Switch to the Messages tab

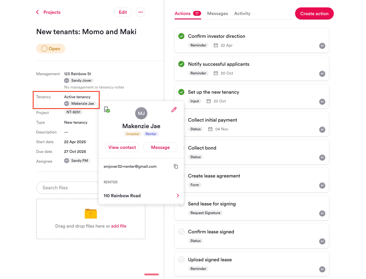(x=217, y=13)
